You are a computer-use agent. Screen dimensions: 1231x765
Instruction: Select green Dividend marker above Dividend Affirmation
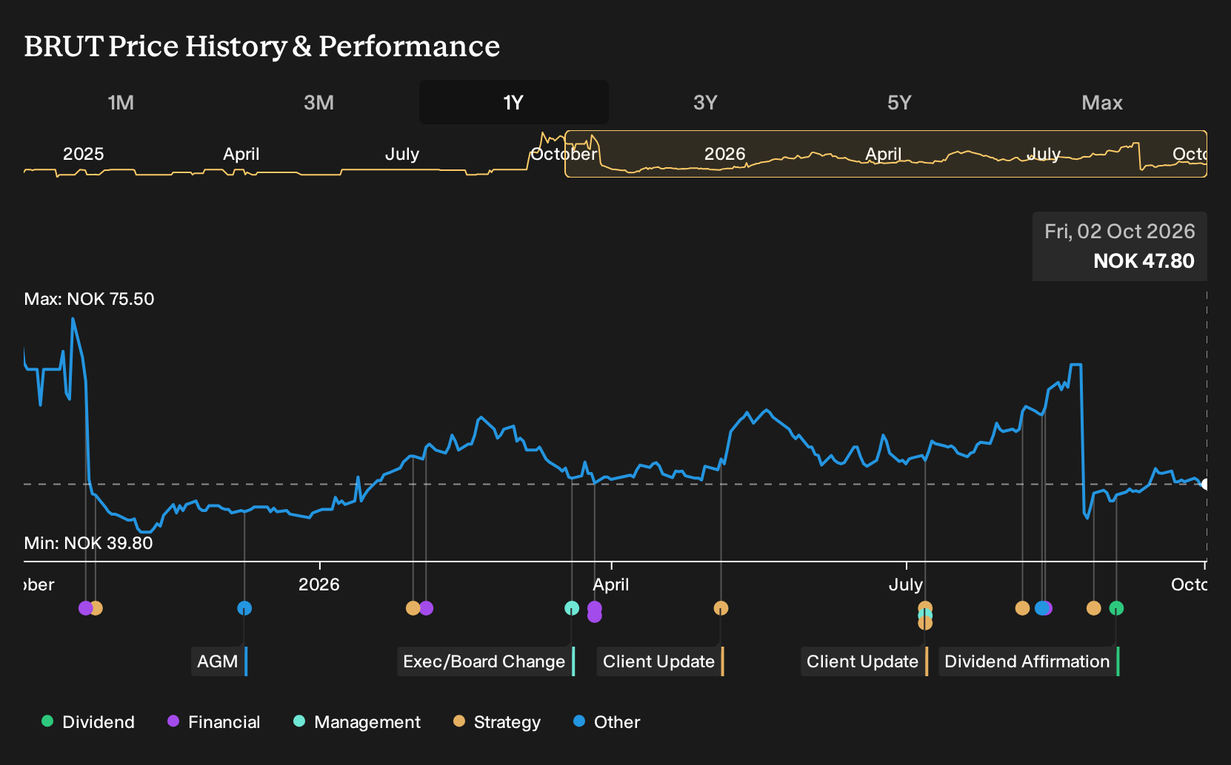click(1116, 608)
